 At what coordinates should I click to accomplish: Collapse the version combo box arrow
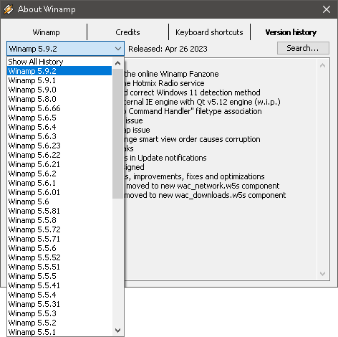tap(118, 49)
